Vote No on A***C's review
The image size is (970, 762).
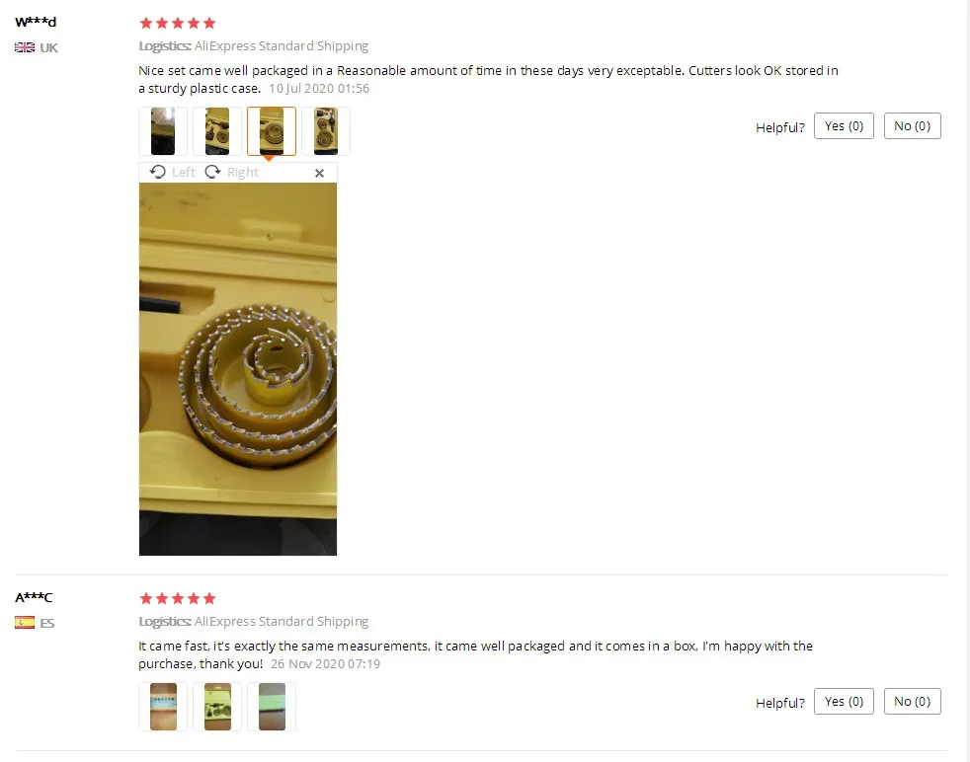pos(913,702)
